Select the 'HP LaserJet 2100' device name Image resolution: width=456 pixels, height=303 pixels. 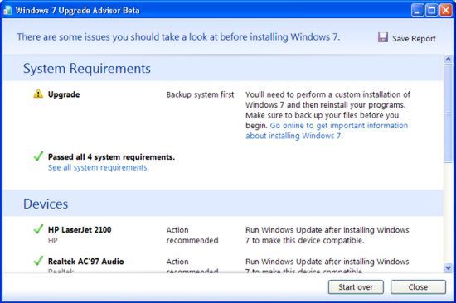(80, 230)
